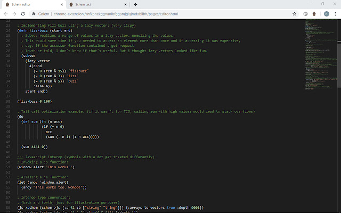Close the Schem test tab
Viewport: 341px width, 213px height.
126,4
